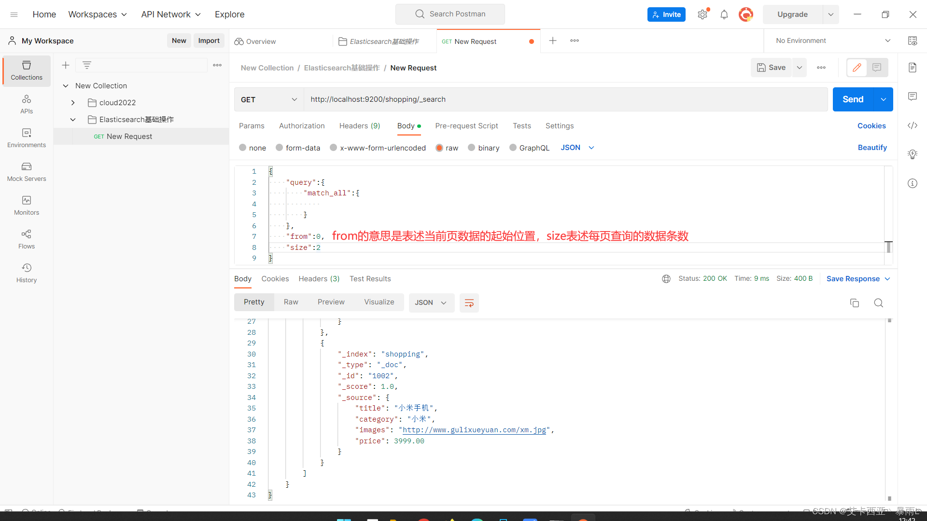Image resolution: width=927 pixels, height=521 pixels.
Task: Expand the Save button dropdown arrow
Action: [800, 68]
